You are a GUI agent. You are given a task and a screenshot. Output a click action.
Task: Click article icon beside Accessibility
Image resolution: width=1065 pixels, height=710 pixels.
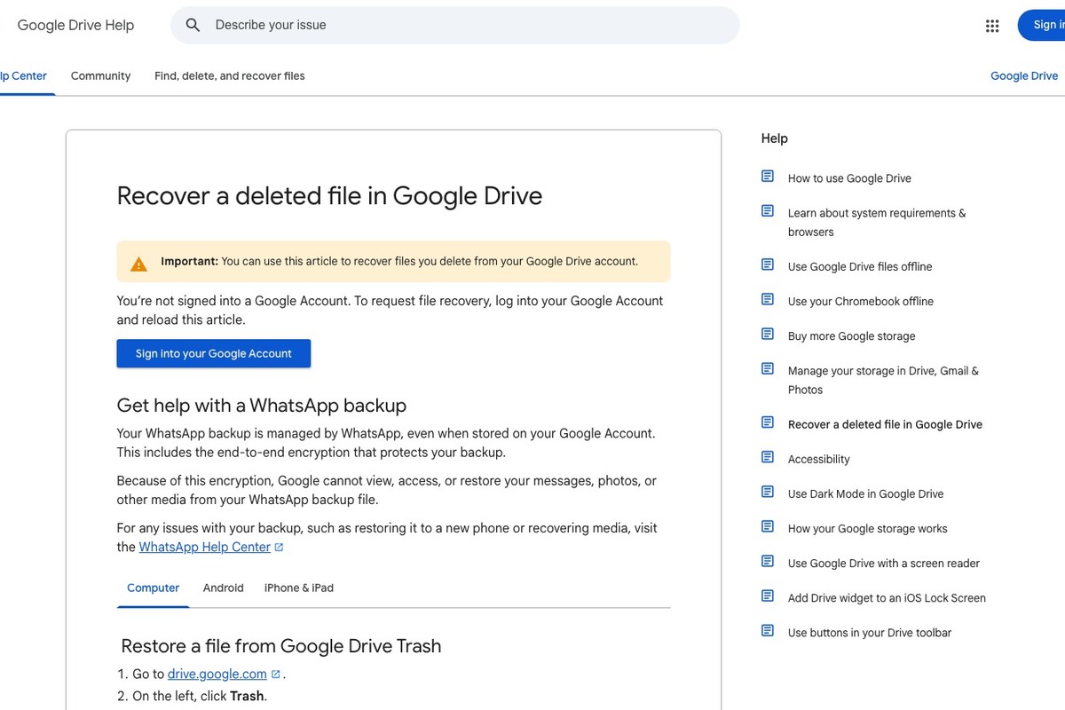tap(768, 457)
